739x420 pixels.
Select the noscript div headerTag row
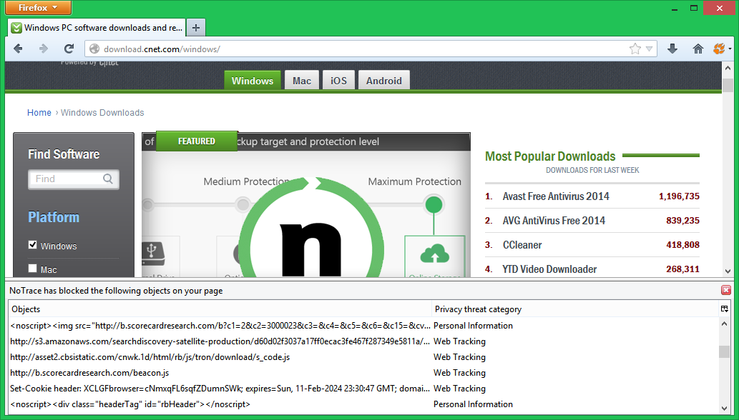[x=364, y=404]
